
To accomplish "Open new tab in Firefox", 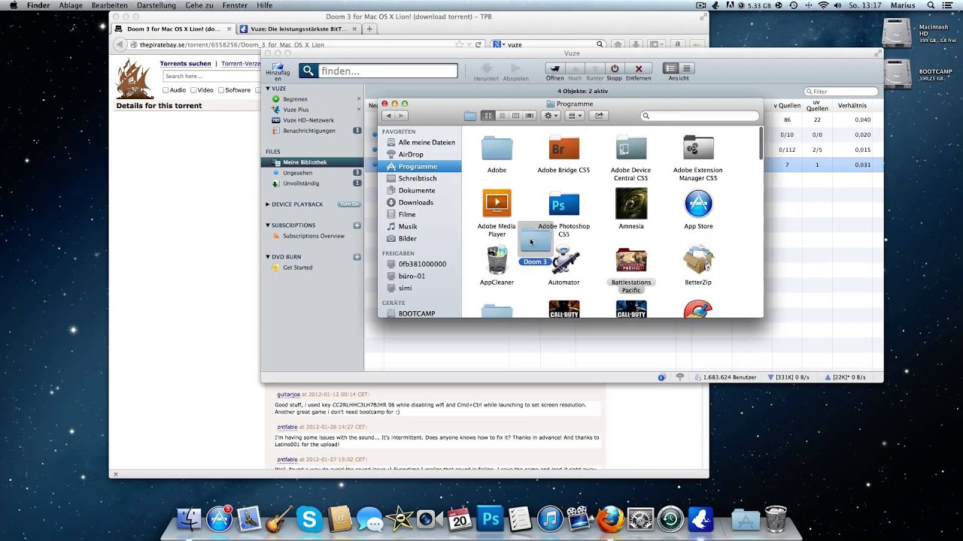I will click(x=369, y=29).
